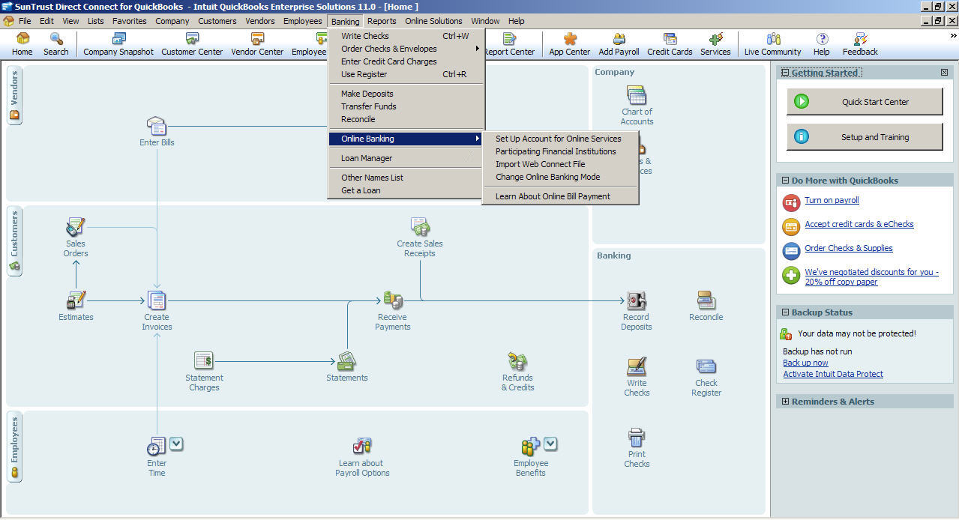Image resolution: width=959 pixels, height=520 pixels.
Task: Open the Online Solutions menu
Action: (433, 21)
